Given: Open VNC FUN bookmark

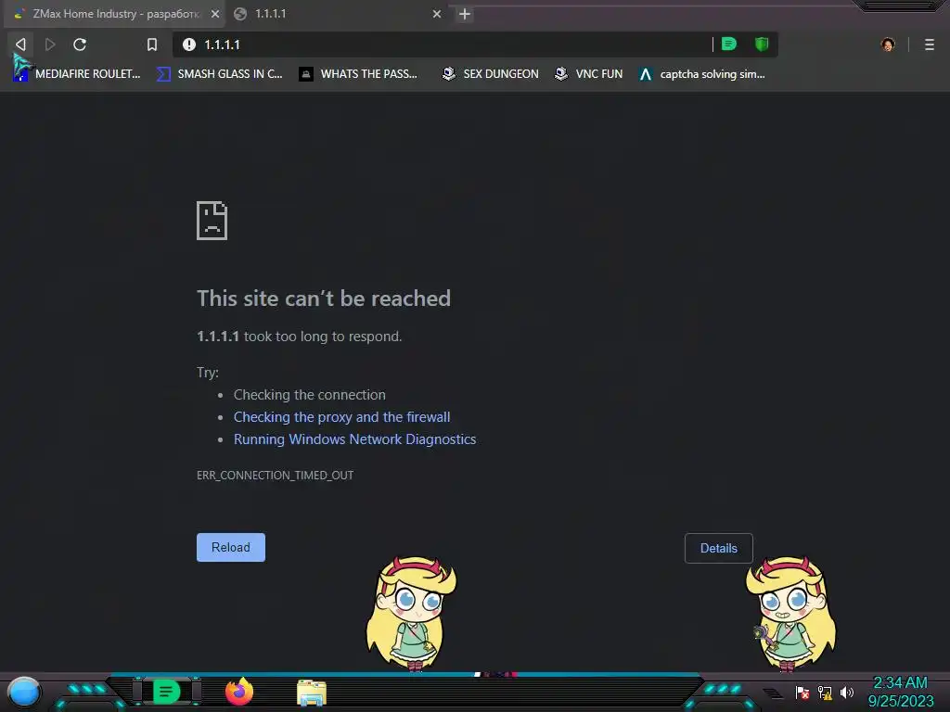Looking at the screenshot, I should pos(588,74).
